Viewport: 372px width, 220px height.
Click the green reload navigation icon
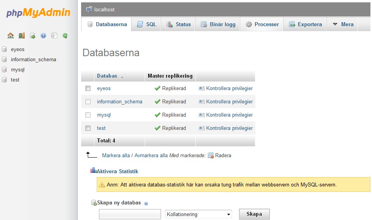[x=65, y=35]
